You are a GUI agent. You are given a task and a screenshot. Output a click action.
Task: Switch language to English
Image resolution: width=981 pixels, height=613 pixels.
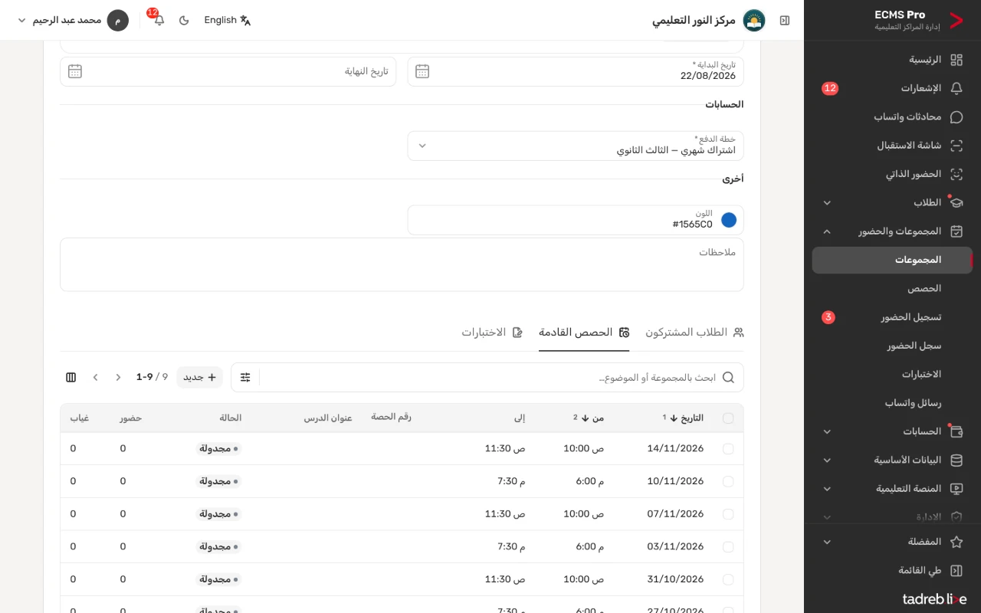pos(228,20)
